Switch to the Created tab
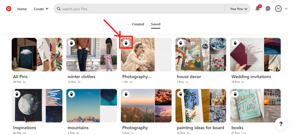The width and height of the screenshot is (292, 135). click(138, 24)
